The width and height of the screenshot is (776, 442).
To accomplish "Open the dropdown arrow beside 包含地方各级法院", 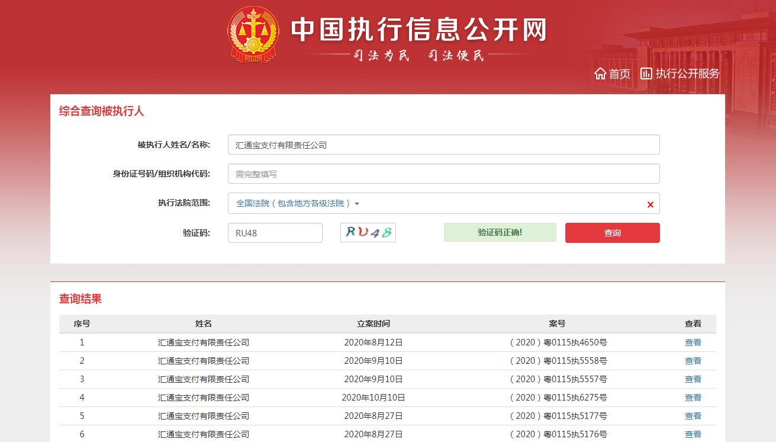I will click(x=358, y=204).
